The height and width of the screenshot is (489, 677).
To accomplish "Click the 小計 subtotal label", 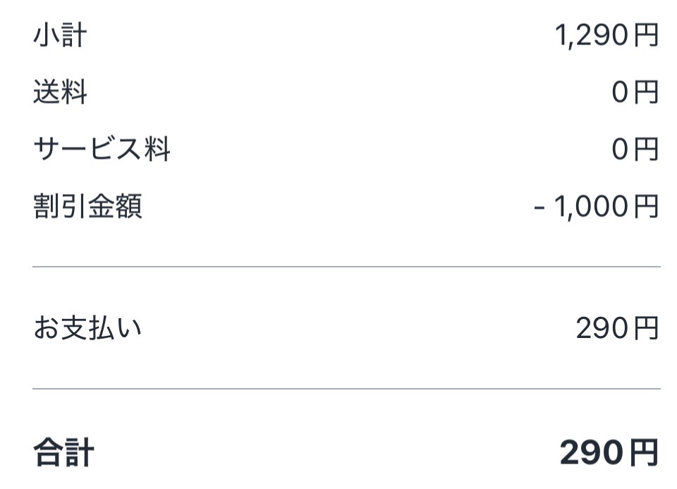I will click(60, 35).
